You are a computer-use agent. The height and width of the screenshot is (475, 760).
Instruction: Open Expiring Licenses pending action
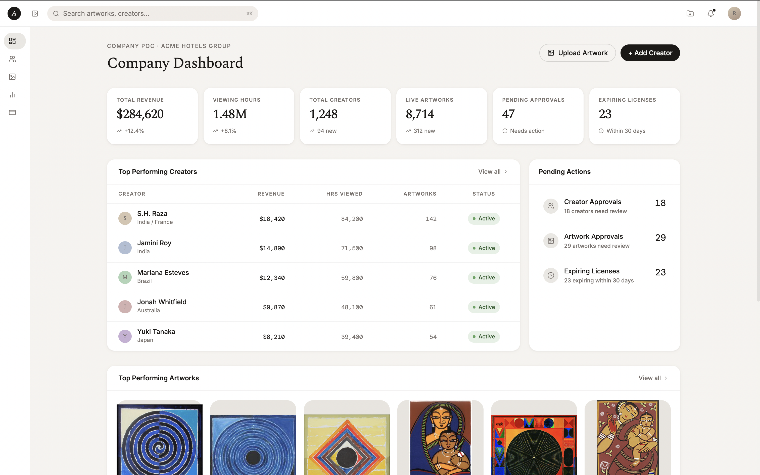point(604,275)
